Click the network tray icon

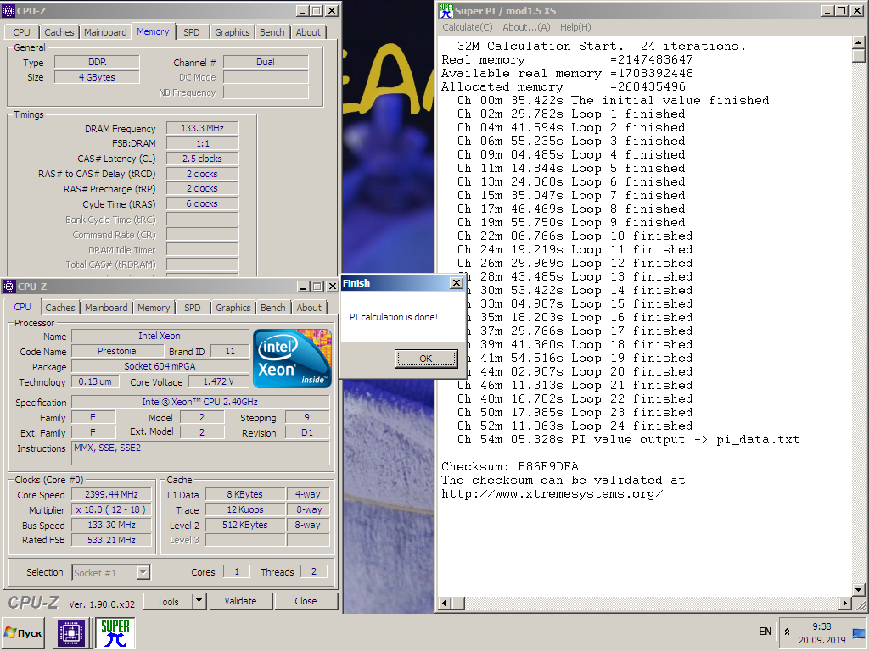859,632
